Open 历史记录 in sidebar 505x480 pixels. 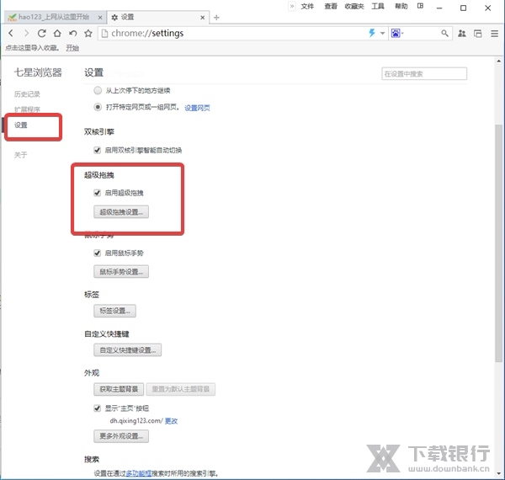click(27, 94)
